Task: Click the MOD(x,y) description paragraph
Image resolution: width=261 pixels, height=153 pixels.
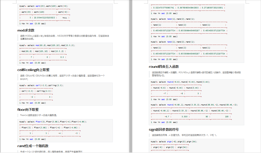Action: point(65,37)
